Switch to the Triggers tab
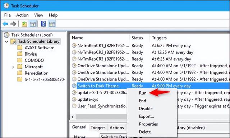230x138 pixels. coord(98,128)
